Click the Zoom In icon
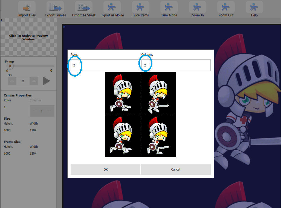The width and height of the screenshot is (281, 208). pyautogui.click(x=198, y=7)
